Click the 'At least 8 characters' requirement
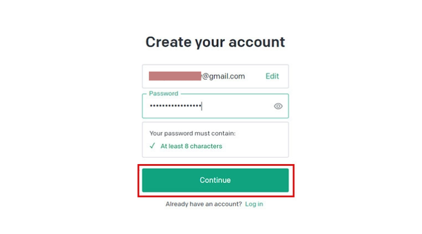422x234 pixels. tap(191, 146)
